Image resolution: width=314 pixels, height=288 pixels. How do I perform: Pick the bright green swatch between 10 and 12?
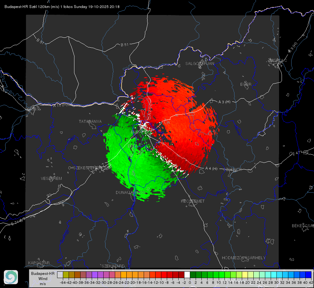[x=222, y=275]
